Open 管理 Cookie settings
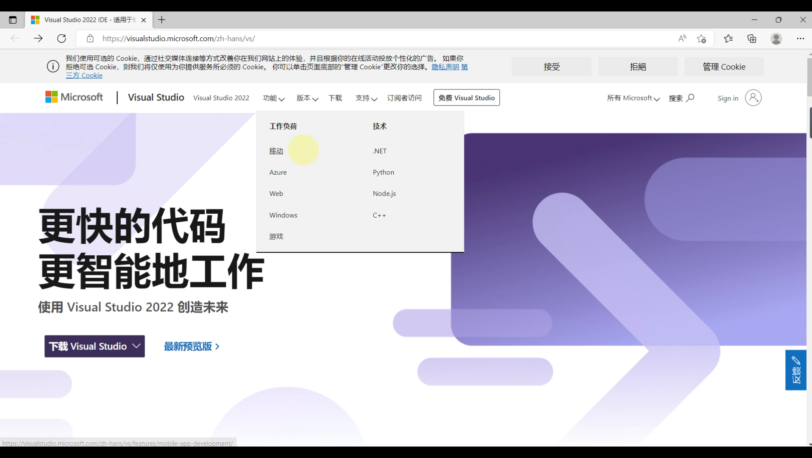Viewport: 812px width, 458px height. click(724, 67)
